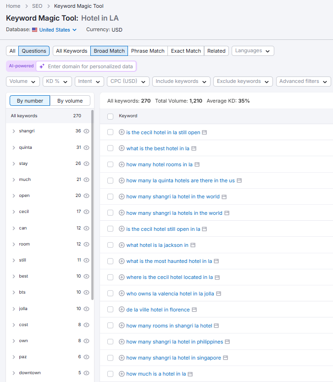The image size is (333, 382).
Task: Select checkbox for 'what hotel is la jackson in'
Action: click(110, 245)
